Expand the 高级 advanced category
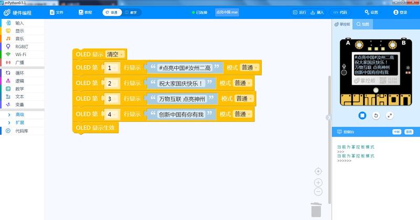The height and width of the screenshot is (220, 420). (19, 114)
